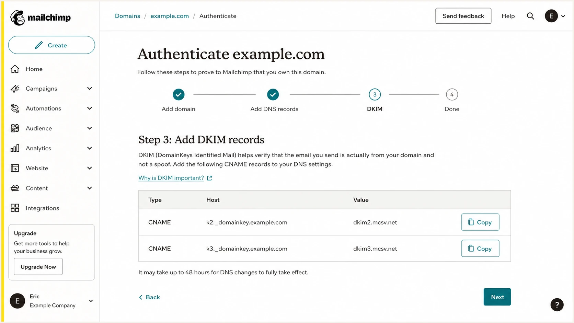Viewport: 574px width, 323px height.
Task: Open Analytics in the sidebar
Action: [x=38, y=148]
